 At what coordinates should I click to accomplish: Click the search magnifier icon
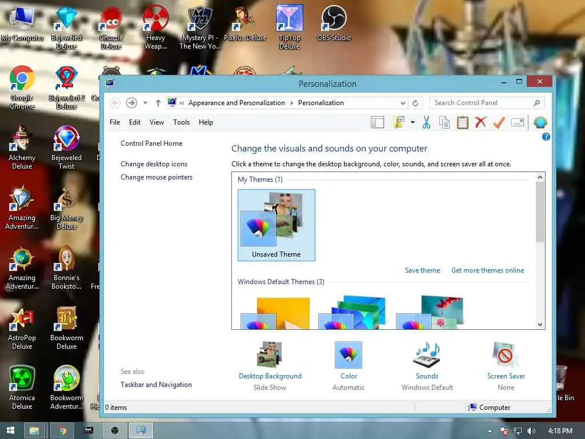click(x=537, y=103)
